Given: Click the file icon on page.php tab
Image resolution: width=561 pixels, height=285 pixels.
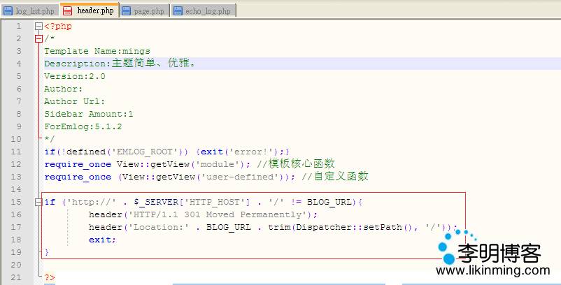Looking at the screenshot, I should pos(127,10).
